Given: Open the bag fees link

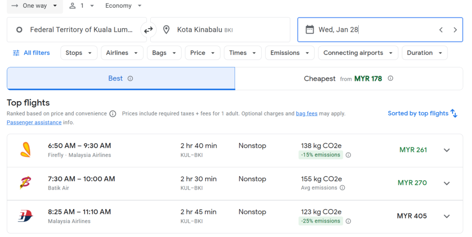Looking at the screenshot, I should 307,114.
